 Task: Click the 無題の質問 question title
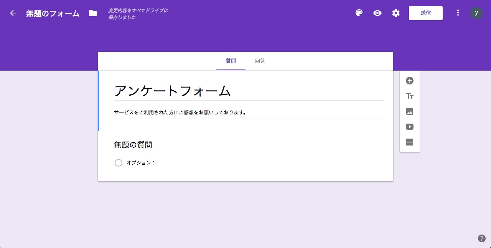133,145
